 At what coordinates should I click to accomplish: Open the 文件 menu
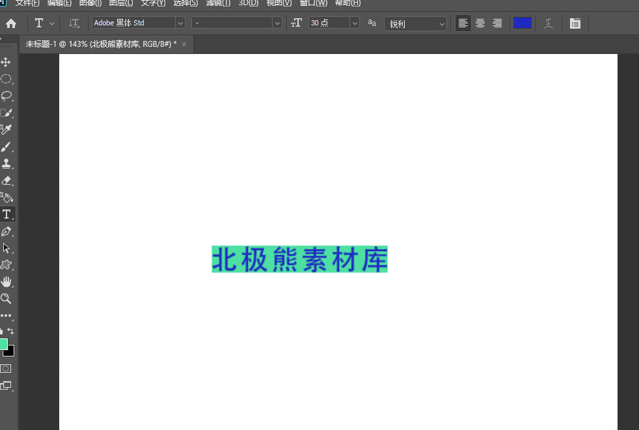pyautogui.click(x=27, y=3)
